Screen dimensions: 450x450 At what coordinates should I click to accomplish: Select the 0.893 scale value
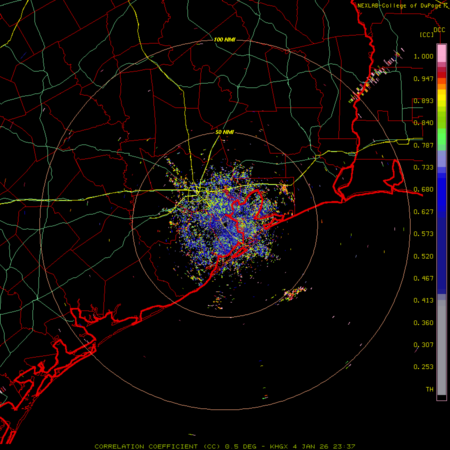[x=423, y=100]
